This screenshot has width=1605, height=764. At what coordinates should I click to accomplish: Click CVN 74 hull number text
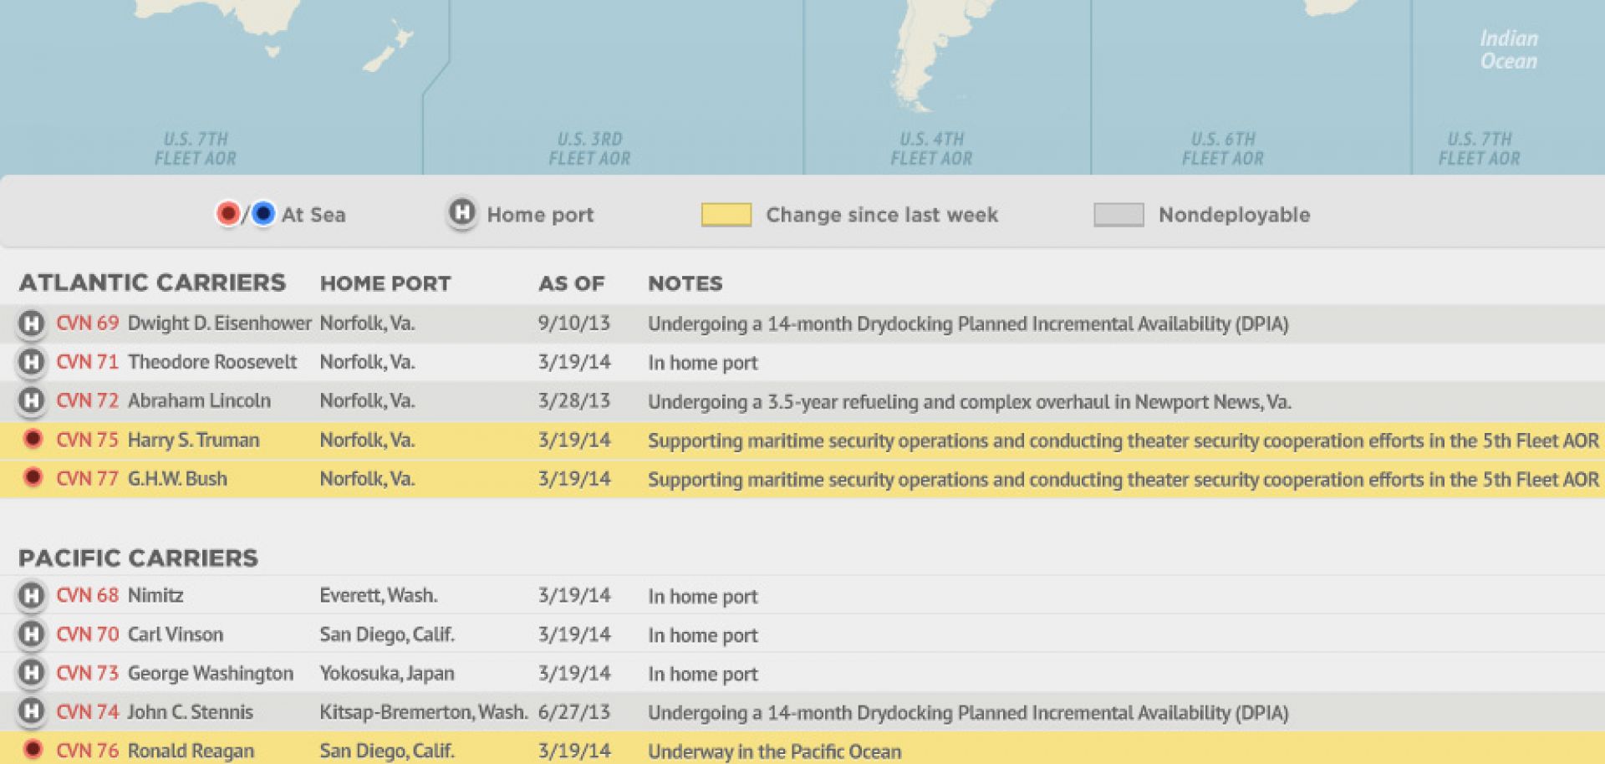[x=88, y=712]
